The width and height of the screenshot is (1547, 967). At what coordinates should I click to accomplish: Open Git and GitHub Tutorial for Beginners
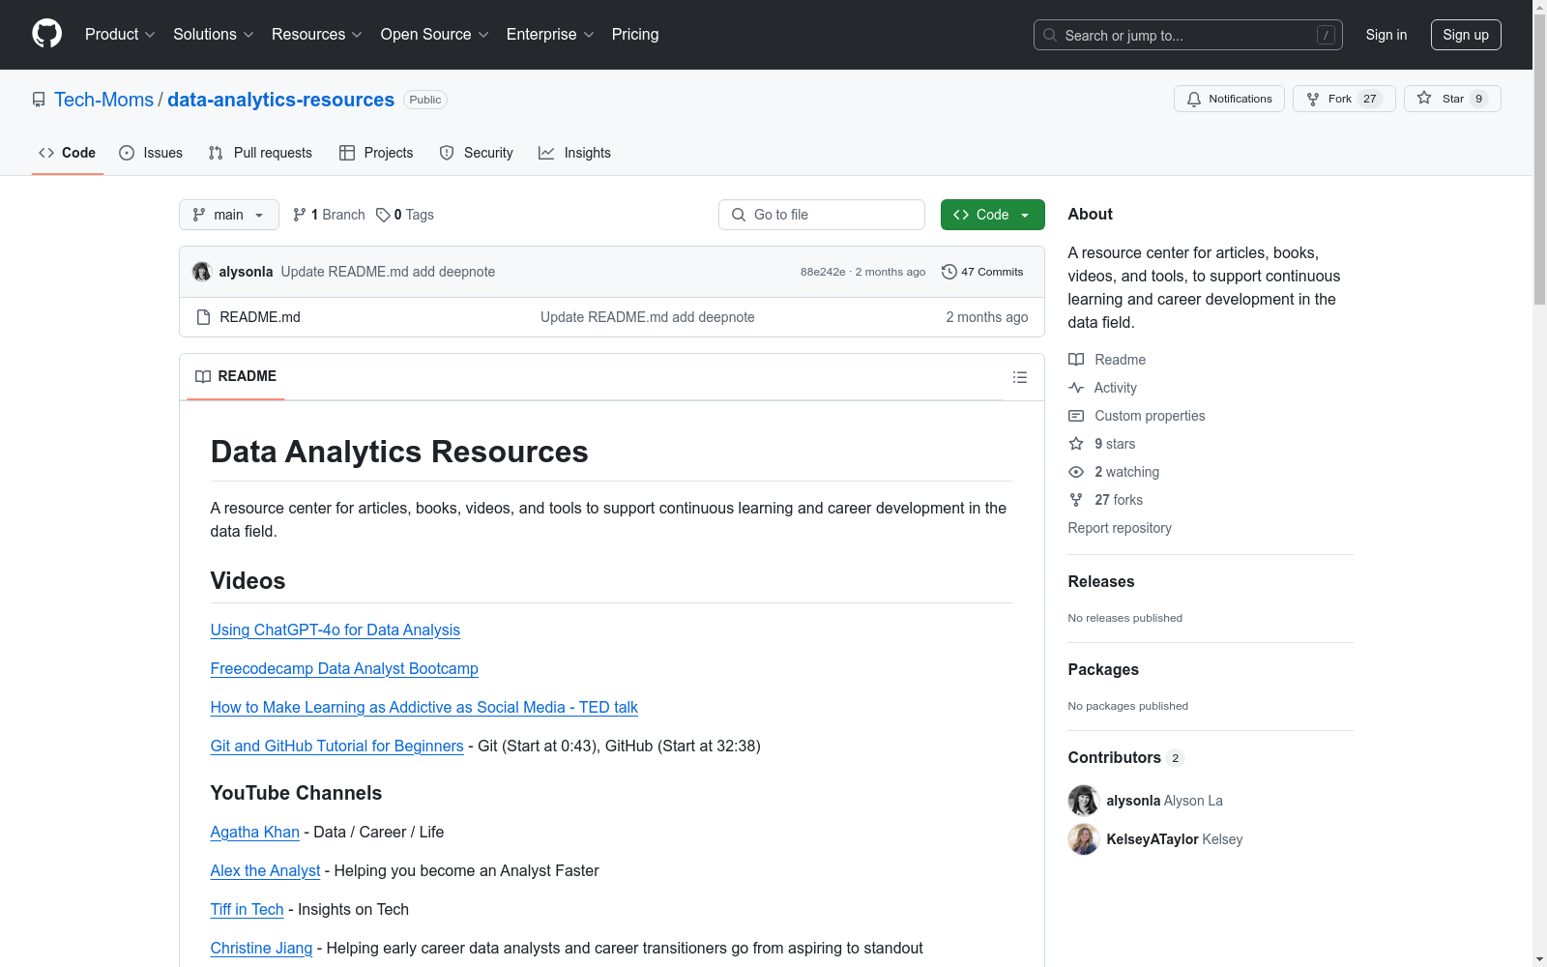tap(337, 747)
